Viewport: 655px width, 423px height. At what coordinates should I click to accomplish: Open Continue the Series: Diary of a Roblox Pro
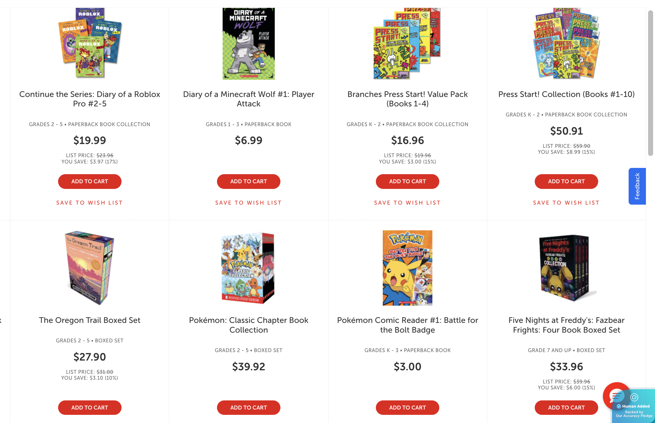pyautogui.click(x=89, y=99)
